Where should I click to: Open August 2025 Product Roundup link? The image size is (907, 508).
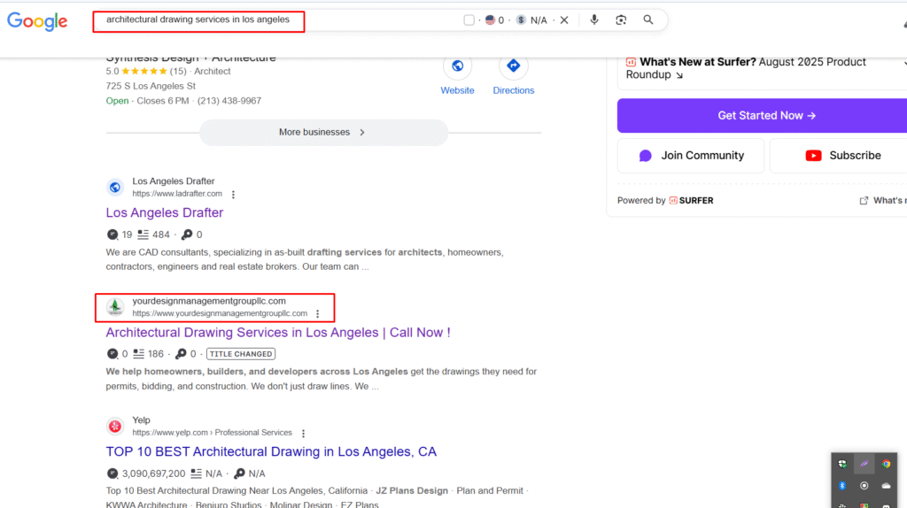pyautogui.click(x=746, y=68)
